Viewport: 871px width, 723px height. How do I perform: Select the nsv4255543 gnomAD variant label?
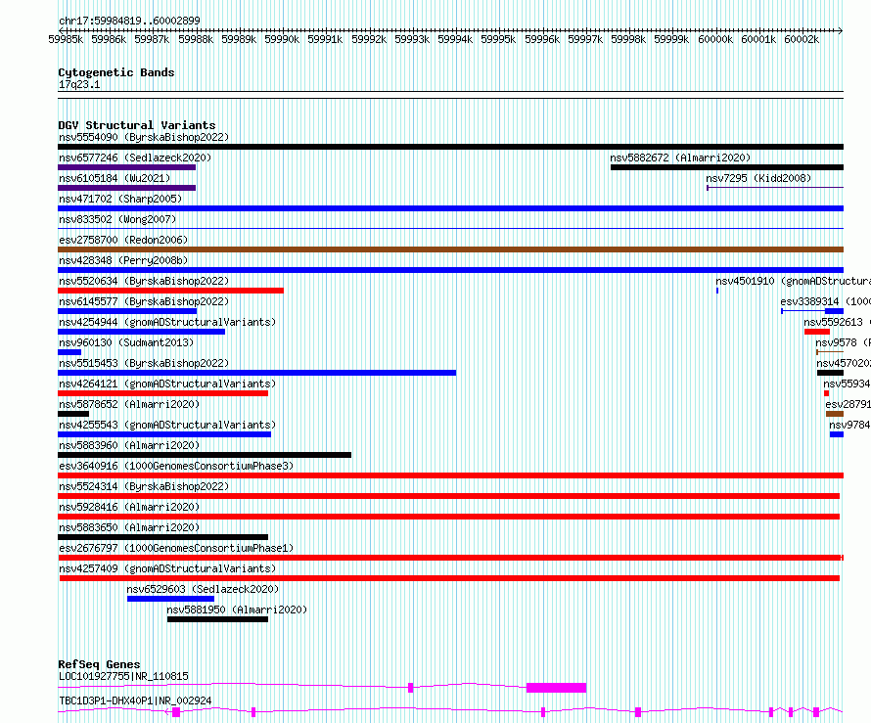[167, 425]
